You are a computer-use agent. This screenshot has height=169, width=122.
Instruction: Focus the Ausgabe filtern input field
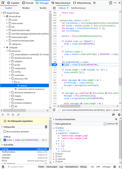(x=22, y=167)
